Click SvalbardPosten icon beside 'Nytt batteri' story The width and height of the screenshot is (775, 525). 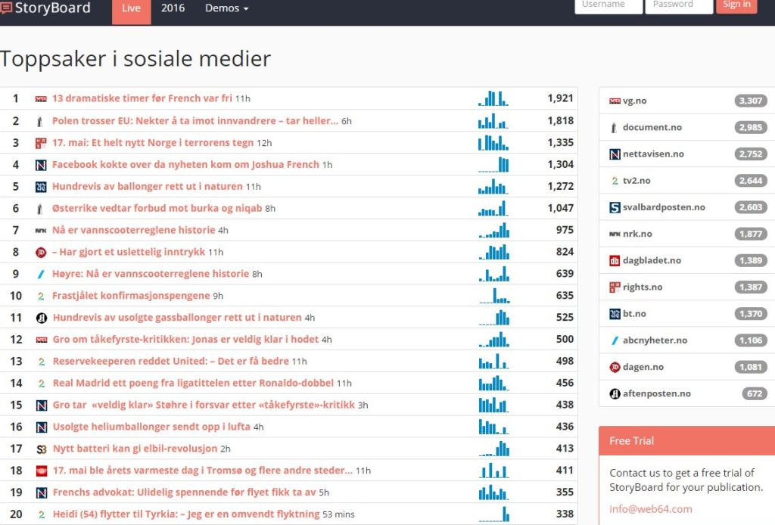[42, 449]
